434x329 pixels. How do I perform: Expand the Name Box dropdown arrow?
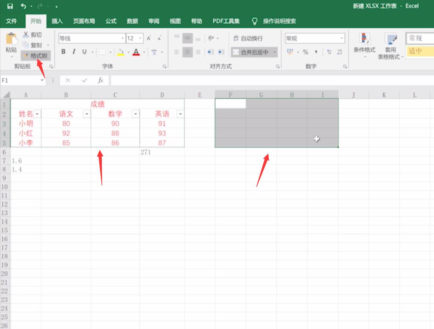[x=42, y=80]
